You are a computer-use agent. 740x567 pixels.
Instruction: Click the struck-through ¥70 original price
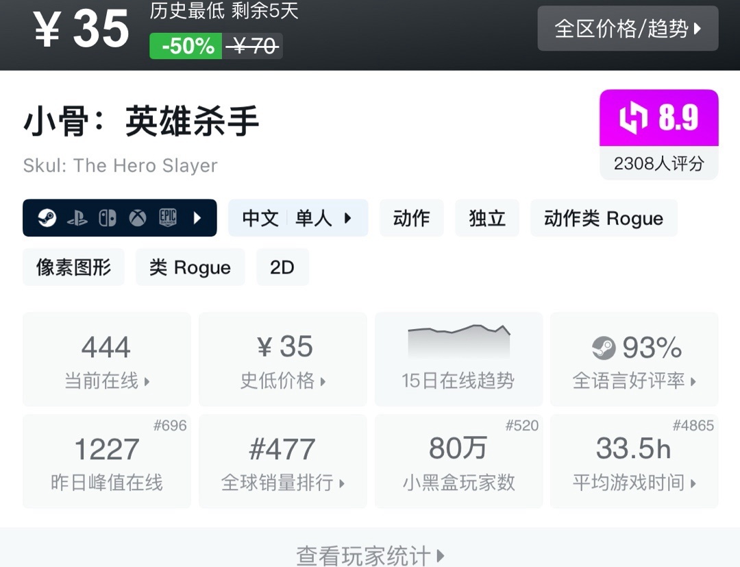[x=252, y=46]
